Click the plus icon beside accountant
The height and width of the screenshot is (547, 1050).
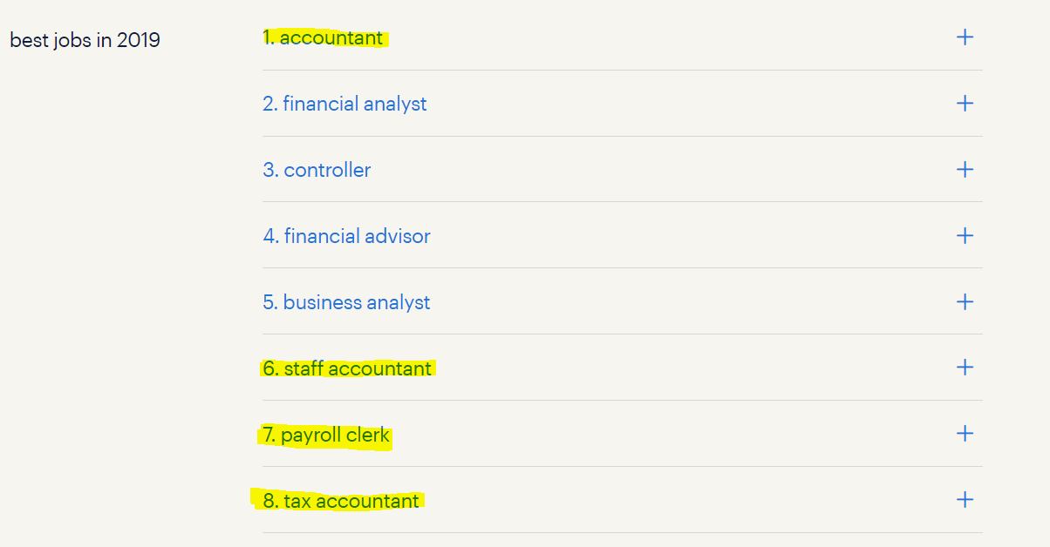(965, 37)
